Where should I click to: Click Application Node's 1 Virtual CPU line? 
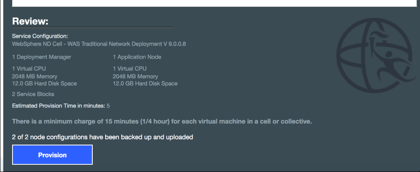point(130,68)
